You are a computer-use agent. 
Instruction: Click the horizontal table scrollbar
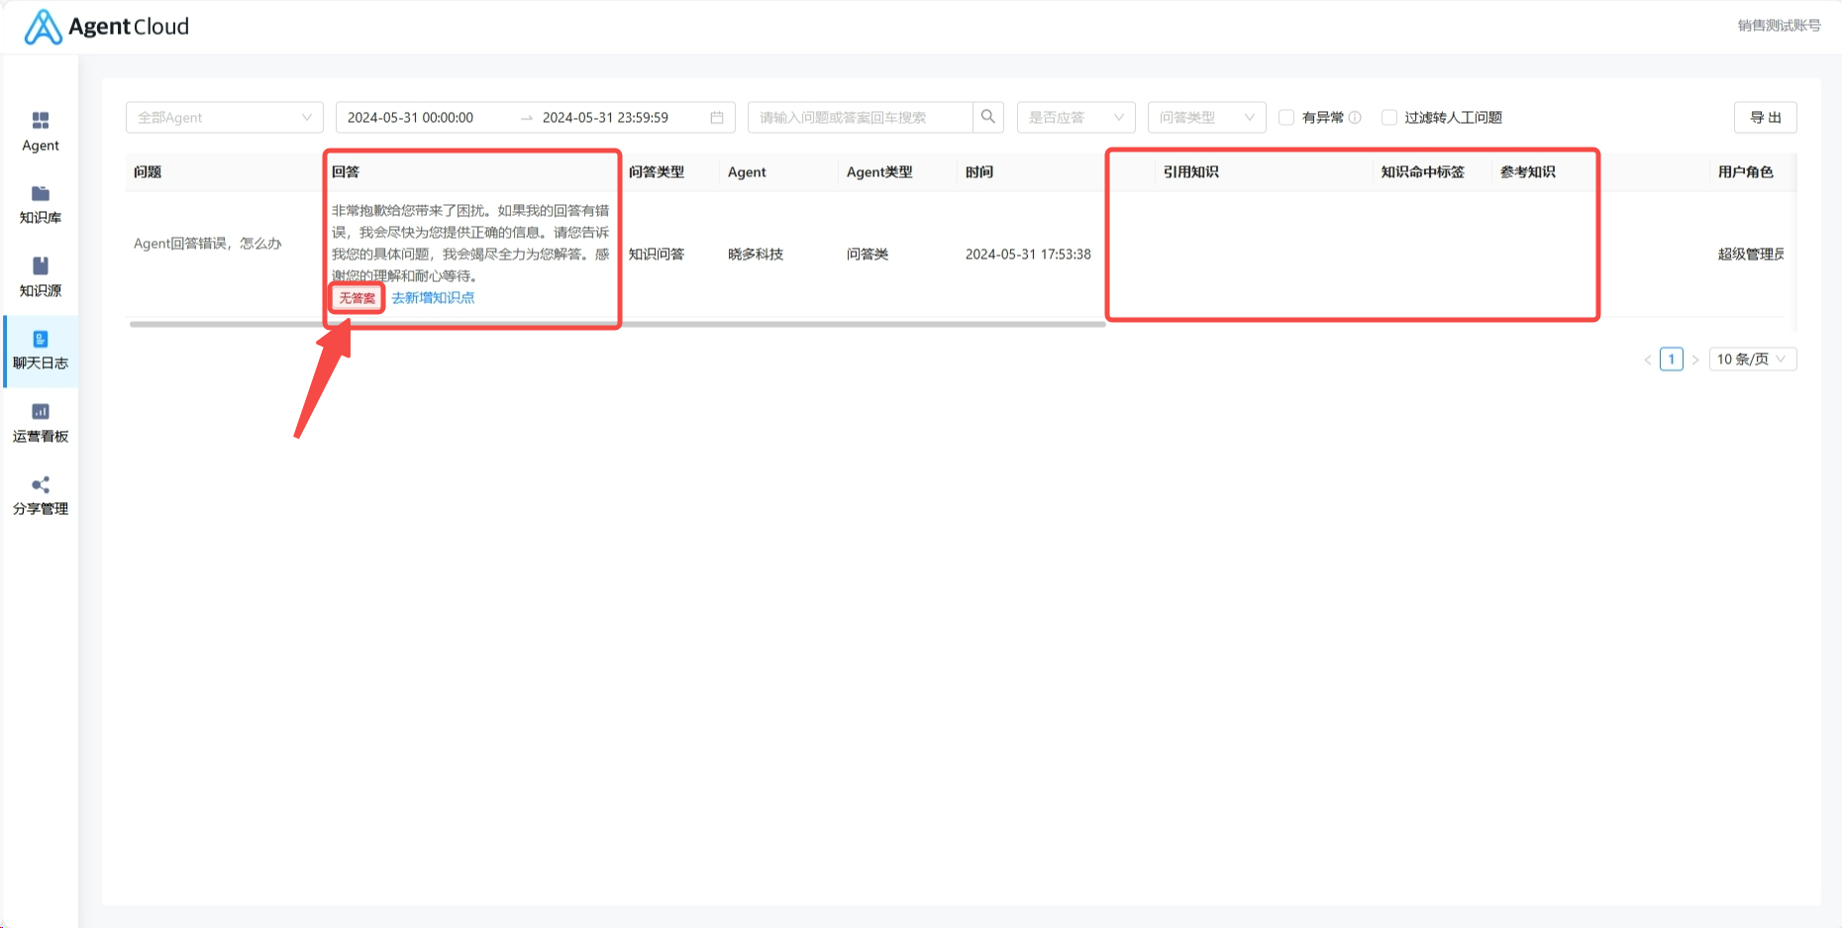[617, 324]
